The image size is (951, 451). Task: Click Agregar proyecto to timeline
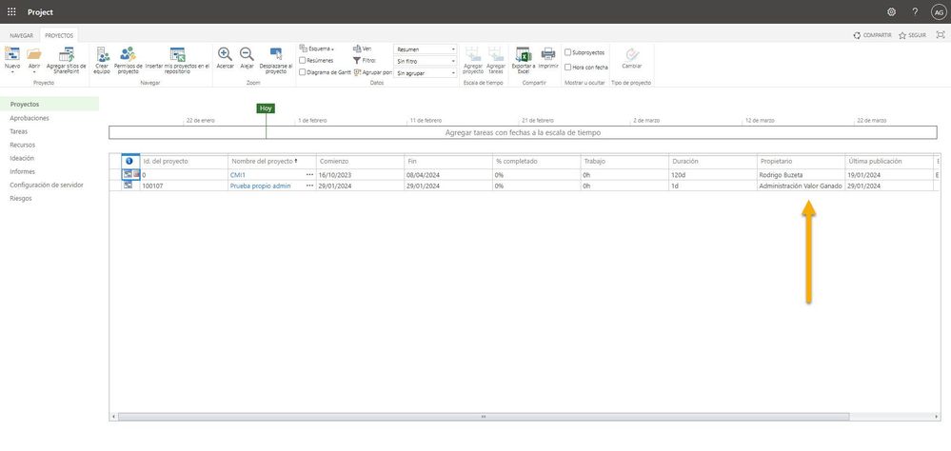coord(473,60)
